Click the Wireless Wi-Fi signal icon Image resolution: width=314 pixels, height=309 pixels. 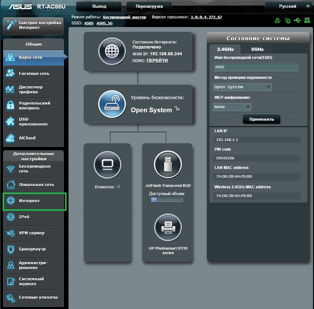click(x=11, y=169)
